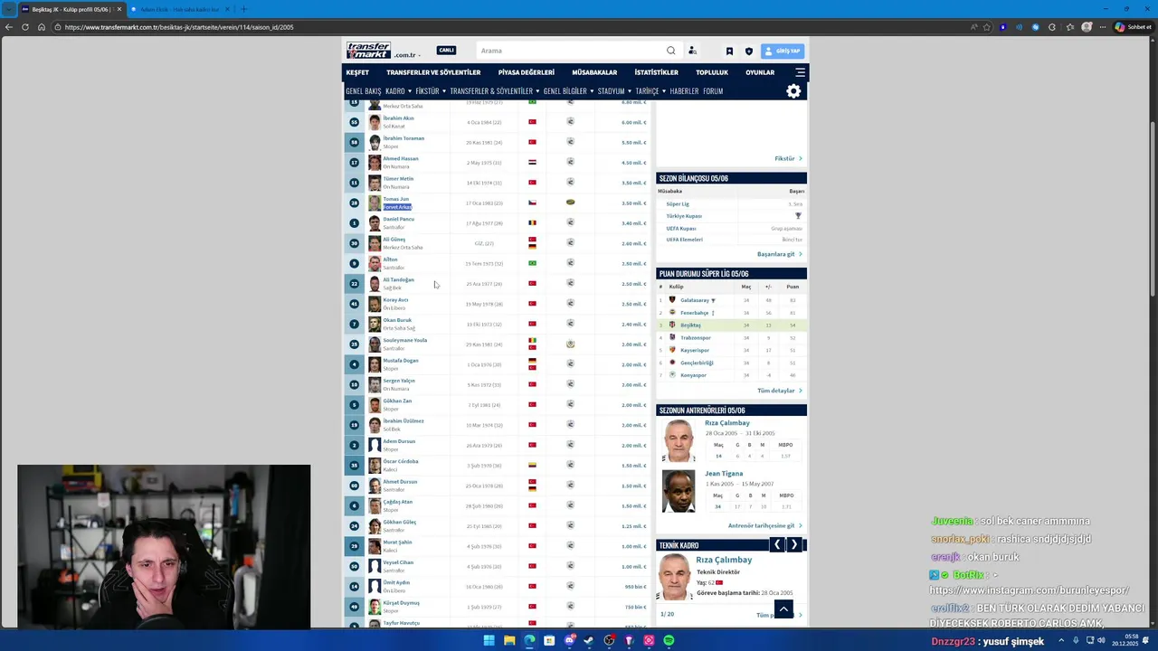Click the browser address bar URL
This screenshot has height=651, width=1158.
coord(179,27)
